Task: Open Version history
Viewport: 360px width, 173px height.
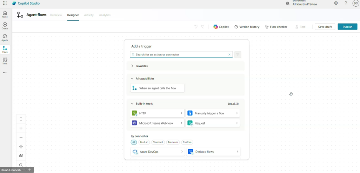Action: pos(247,27)
